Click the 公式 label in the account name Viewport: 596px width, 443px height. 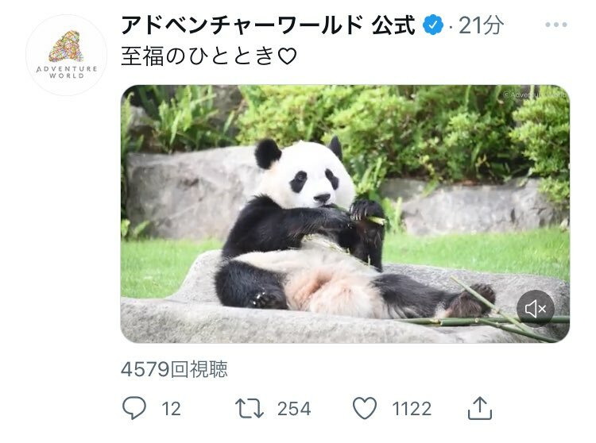(393, 25)
